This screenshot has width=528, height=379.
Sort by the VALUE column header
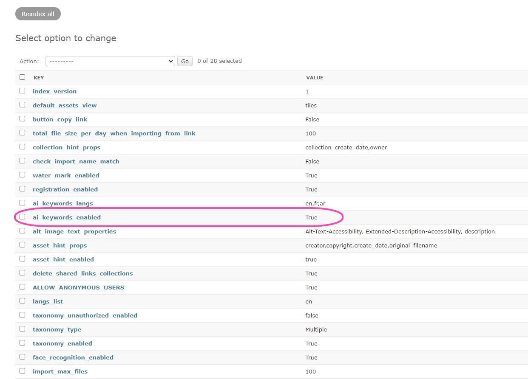(315, 78)
